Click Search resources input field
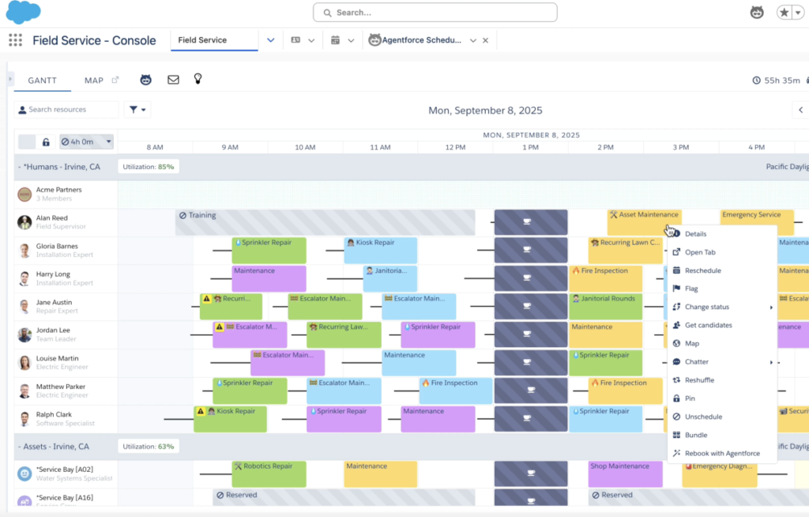The image size is (809, 517). [x=66, y=110]
